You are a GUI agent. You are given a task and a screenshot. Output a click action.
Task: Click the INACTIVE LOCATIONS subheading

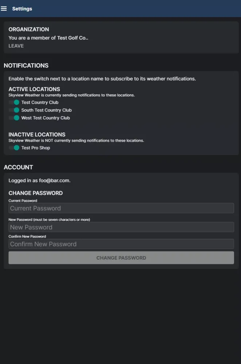tap(37, 135)
